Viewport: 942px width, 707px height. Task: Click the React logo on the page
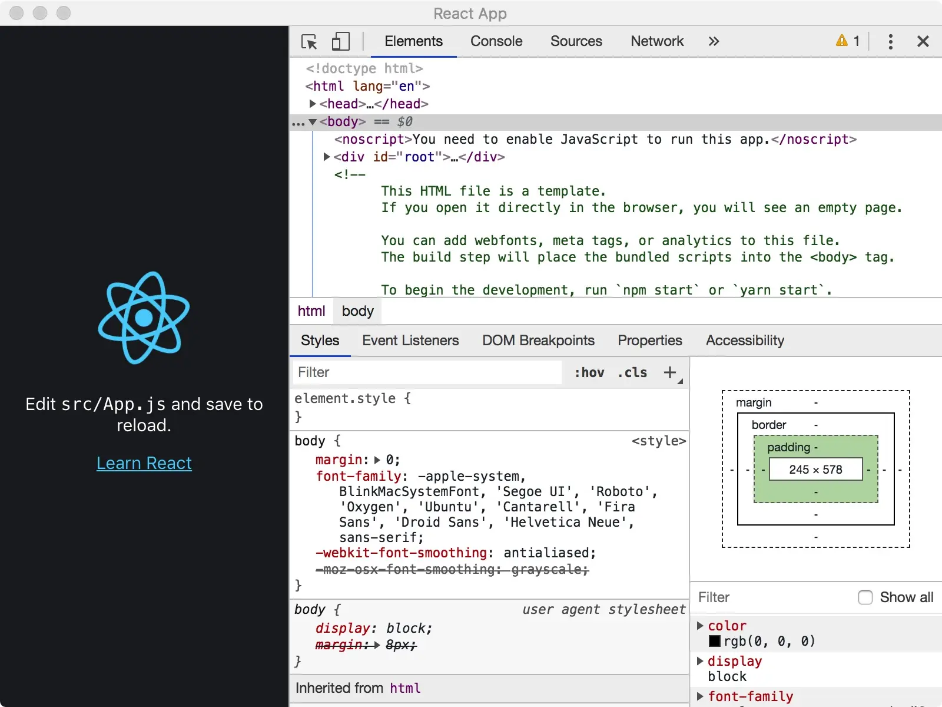pos(144,318)
